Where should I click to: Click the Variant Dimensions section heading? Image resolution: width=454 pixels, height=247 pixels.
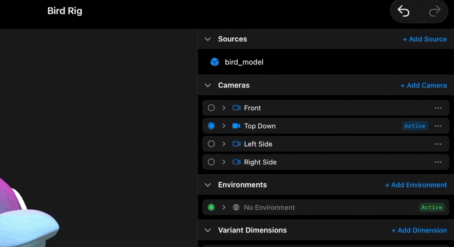point(252,230)
